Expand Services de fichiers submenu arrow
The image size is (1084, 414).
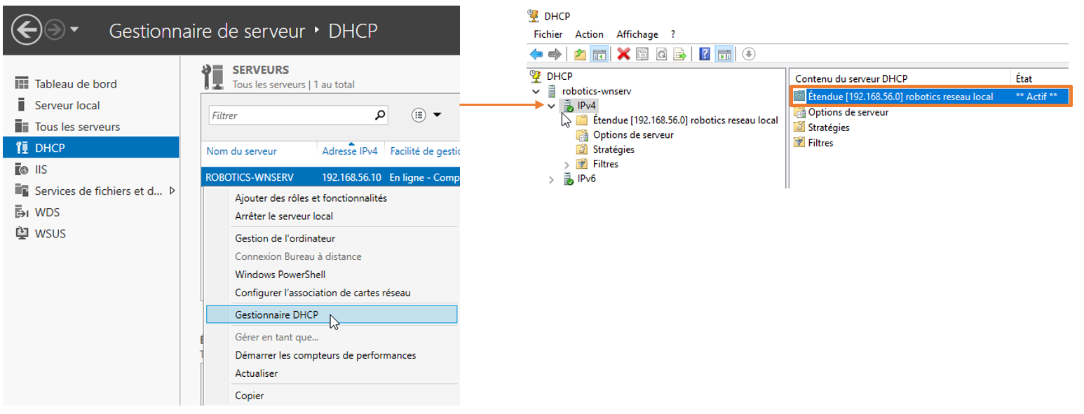172,191
